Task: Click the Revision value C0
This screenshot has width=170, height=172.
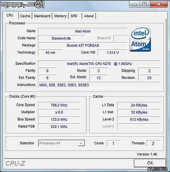Action: 149,78
